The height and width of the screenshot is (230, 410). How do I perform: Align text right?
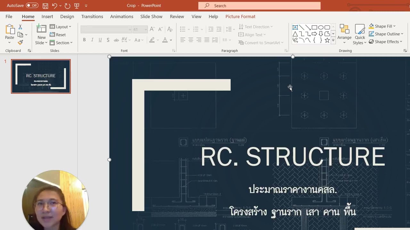click(199, 40)
